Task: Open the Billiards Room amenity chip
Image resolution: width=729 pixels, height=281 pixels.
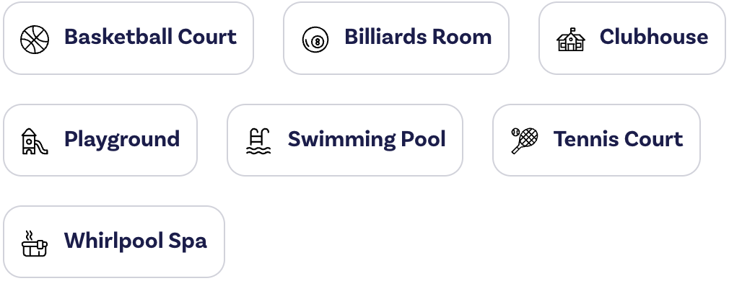Action: click(x=396, y=38)
